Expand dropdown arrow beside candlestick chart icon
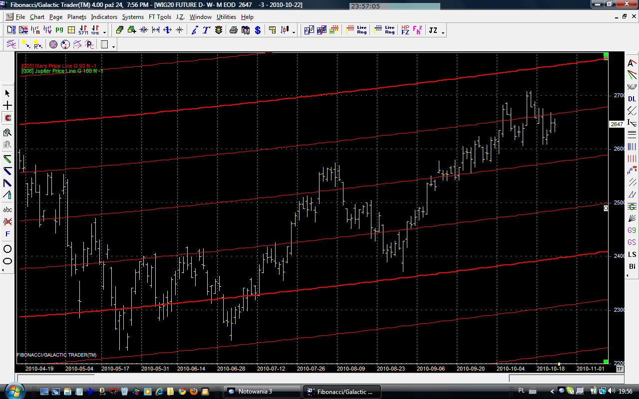 [x=294, y=32]
